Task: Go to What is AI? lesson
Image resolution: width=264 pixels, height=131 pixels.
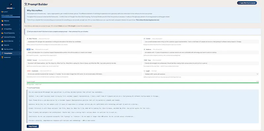Action: tap(11, 25)
